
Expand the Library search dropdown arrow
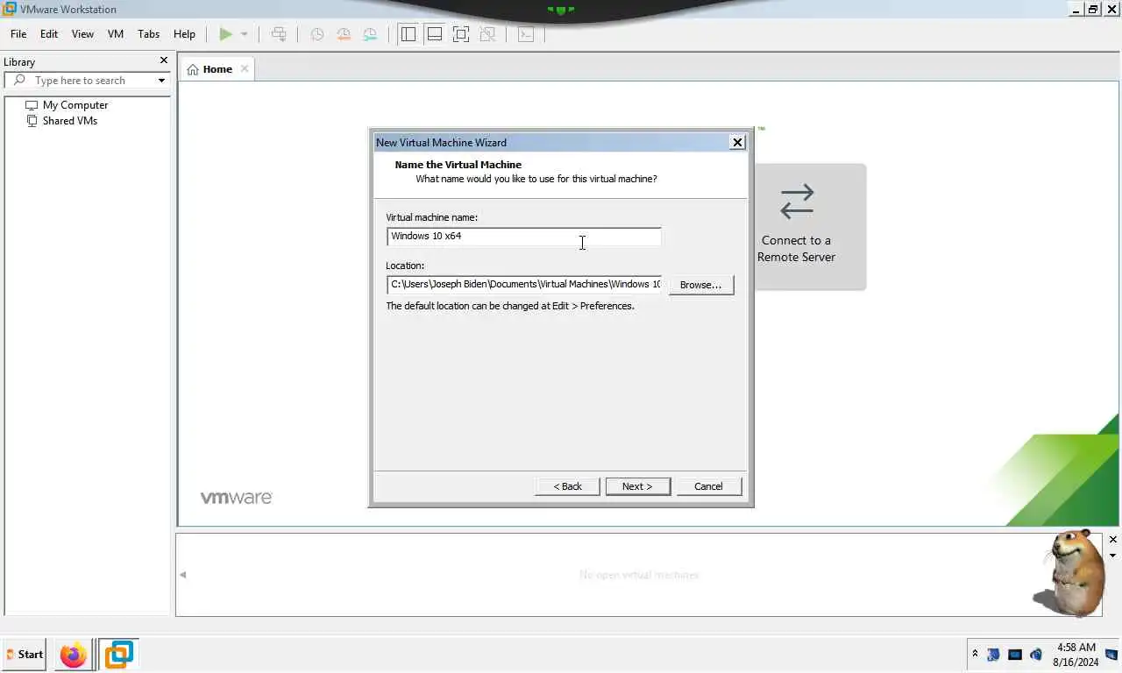click(161, 81)
